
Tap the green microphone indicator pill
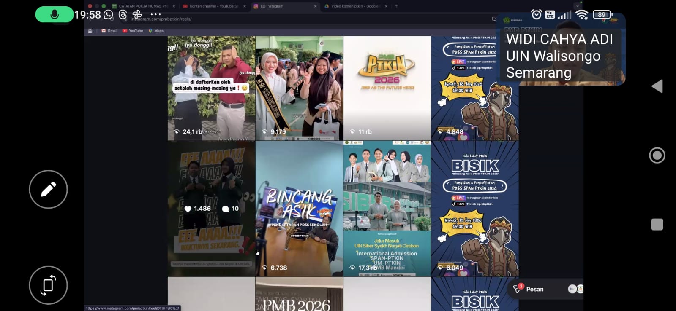coord(54,15)
